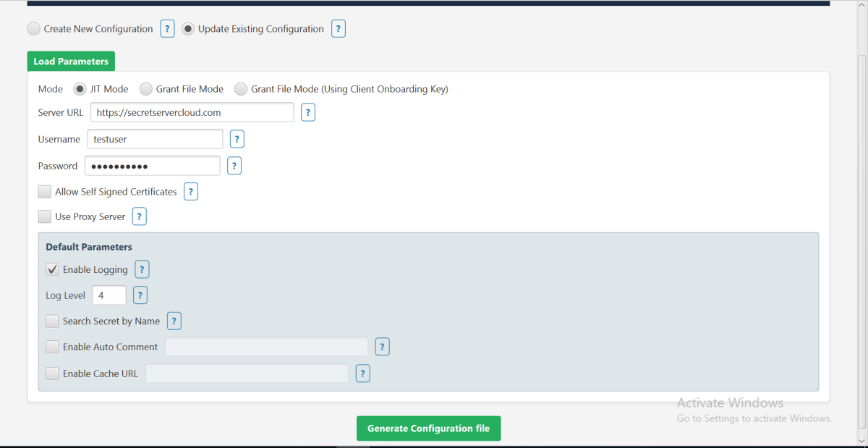The image size is (868, 448).
Task: Click help icon next to Server URL field
Action: click(x=308, y=113)
